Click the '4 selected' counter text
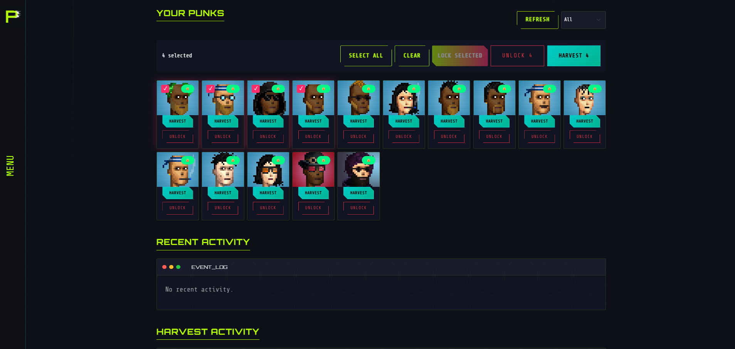Viewport: 735px width, 349px height. pyautogui.click(x=177, y=56)
